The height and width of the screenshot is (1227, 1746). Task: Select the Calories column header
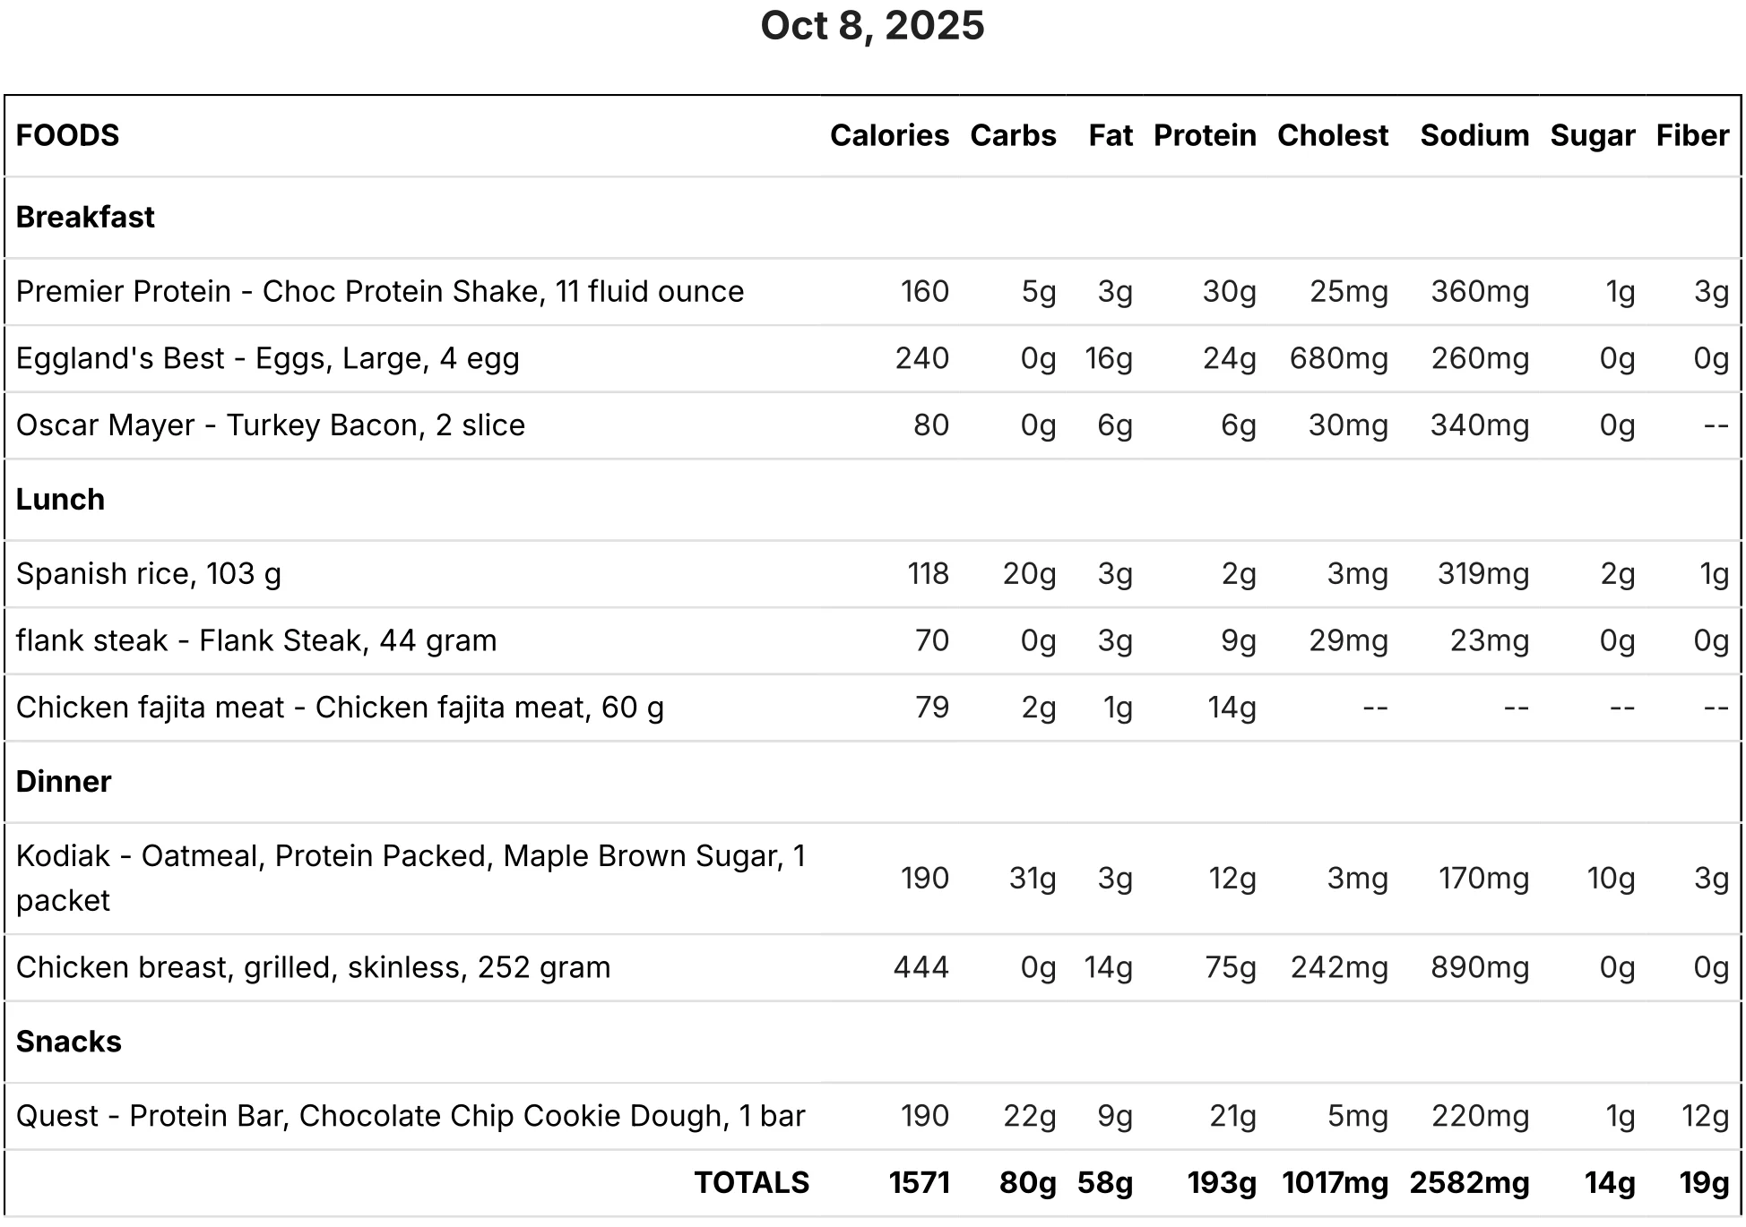(889, 135)
